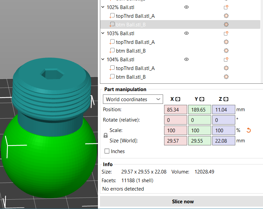
Task: Open the settings cog for 104% btm Ball.stl_B
Action: click(226, 77)
